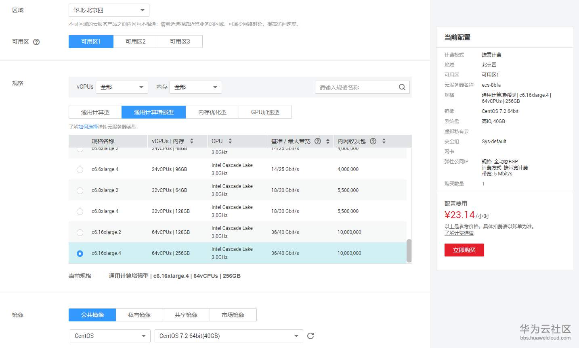The width and height of the screenshot is (579, 348).
Task: Click 10,000,000 in c6.16xlarge.4 row
Action: point(349,253)
